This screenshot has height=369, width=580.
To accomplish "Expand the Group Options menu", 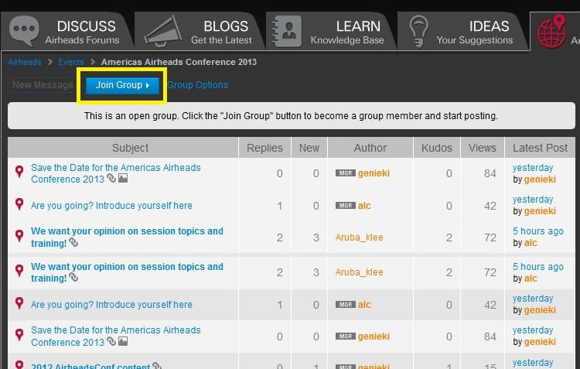I will pos(198,85).
